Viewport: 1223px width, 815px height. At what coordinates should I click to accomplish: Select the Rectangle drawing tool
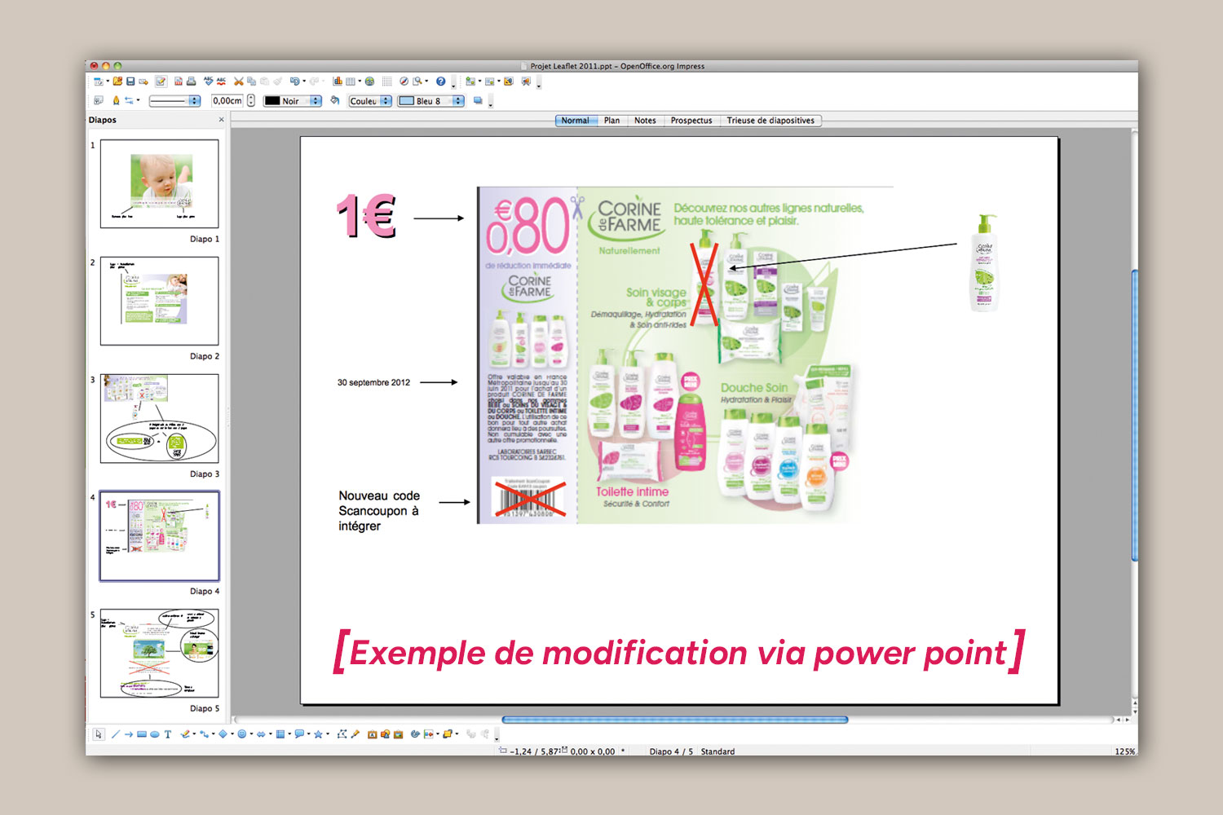(x=142, y=734)
